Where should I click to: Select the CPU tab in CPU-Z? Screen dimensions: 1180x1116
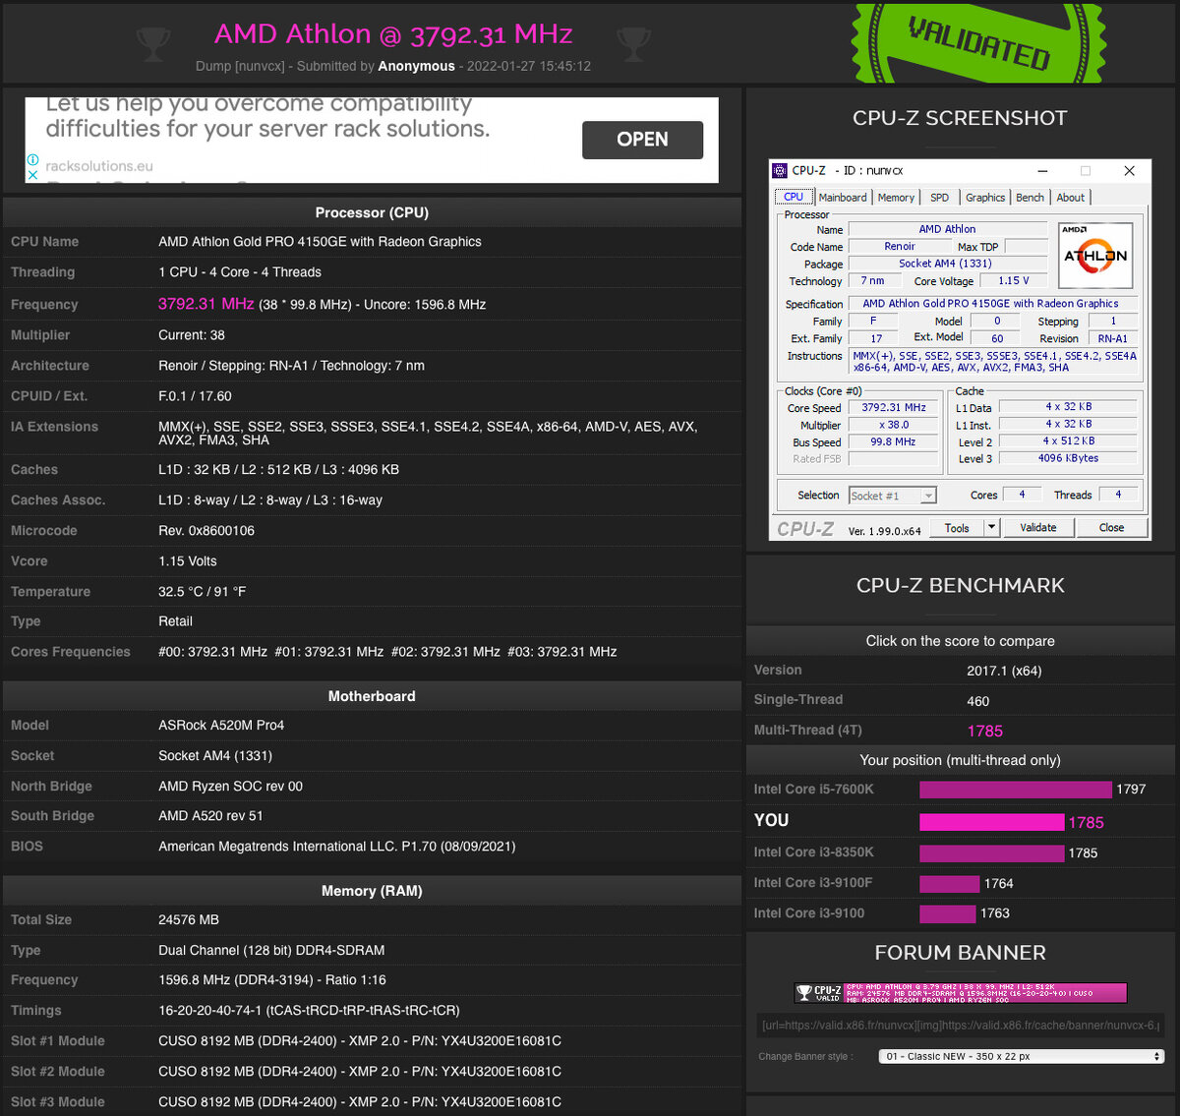[x=794, y=197]
